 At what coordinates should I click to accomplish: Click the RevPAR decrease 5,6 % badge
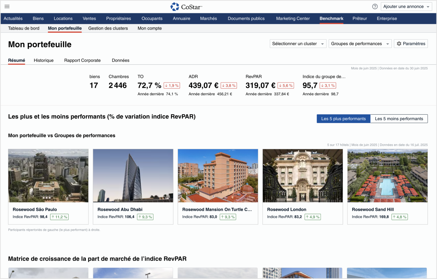tap(285, 85)
